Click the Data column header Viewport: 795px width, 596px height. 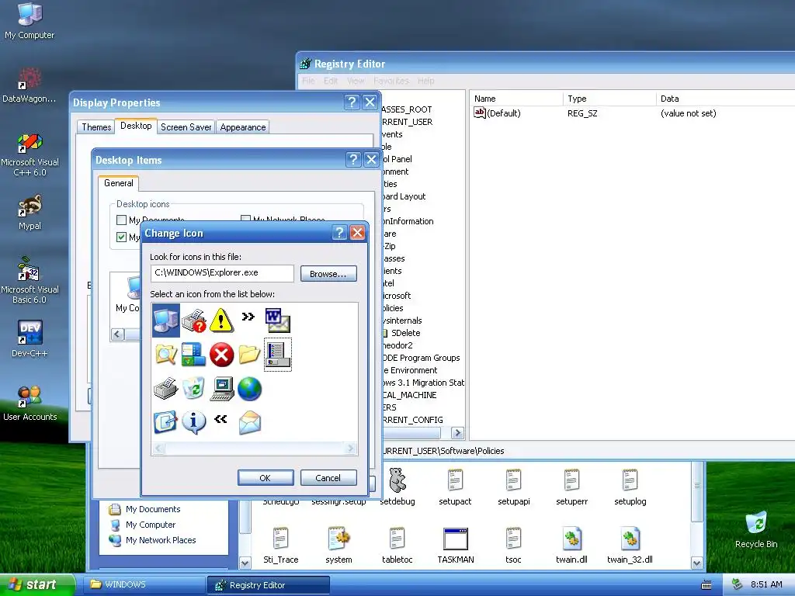[725, 99]
